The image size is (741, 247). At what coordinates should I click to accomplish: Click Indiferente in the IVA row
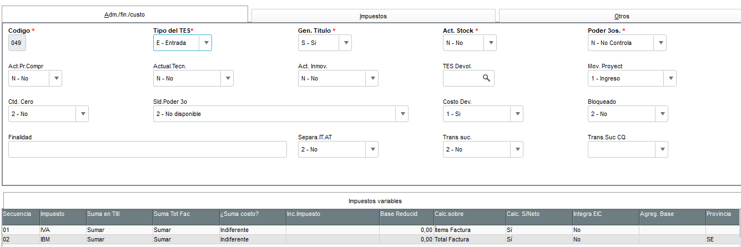coord(253,230)
